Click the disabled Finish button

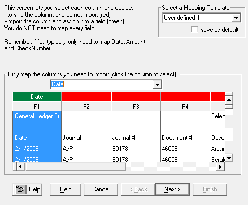210,189
